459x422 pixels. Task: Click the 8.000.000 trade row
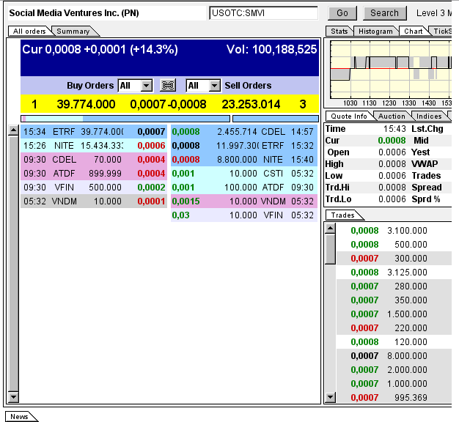pos(394,356)
